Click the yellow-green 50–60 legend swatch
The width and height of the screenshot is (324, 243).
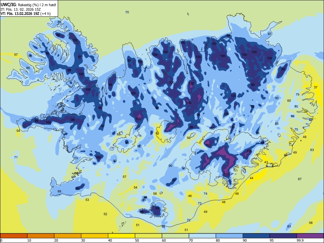point(148,236)
